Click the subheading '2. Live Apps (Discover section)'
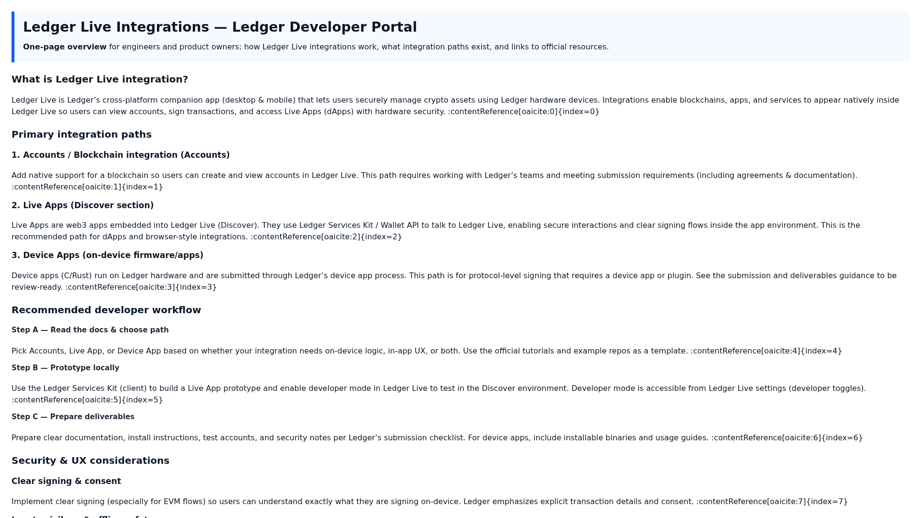The image size is (921, 518). 83,205
